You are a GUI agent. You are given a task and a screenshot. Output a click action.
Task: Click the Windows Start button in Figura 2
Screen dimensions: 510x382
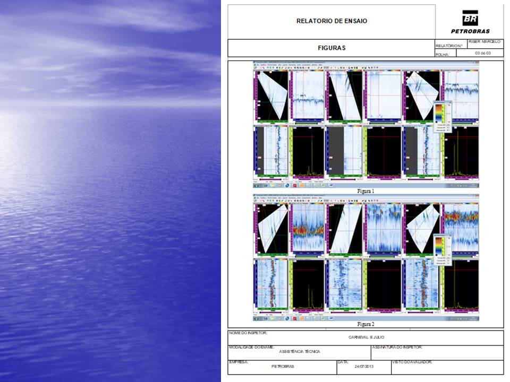256,318
